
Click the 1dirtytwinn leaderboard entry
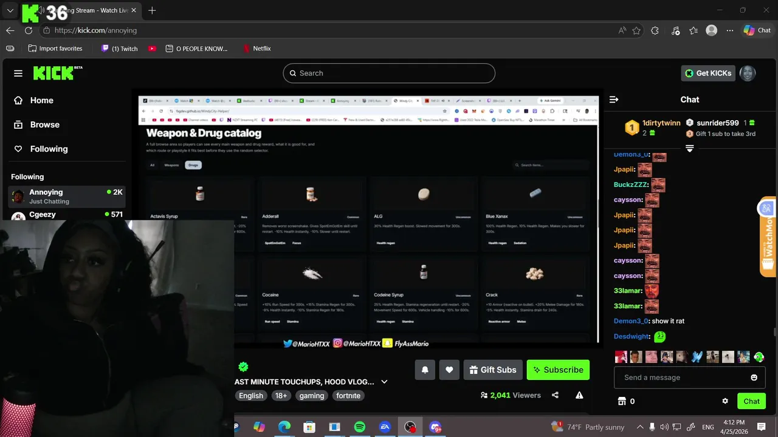[653, 127]
